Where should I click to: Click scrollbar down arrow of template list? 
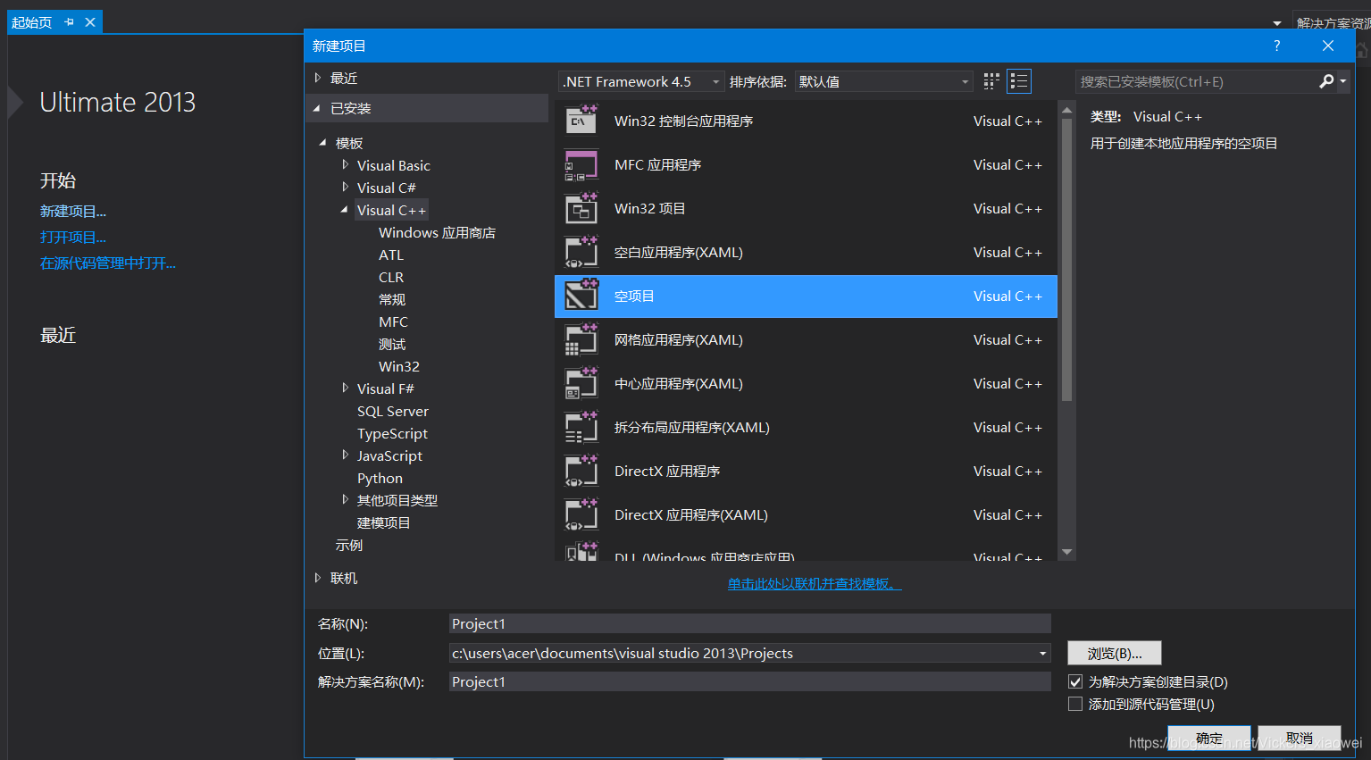pyautogui.click(x=1066, y=552)
